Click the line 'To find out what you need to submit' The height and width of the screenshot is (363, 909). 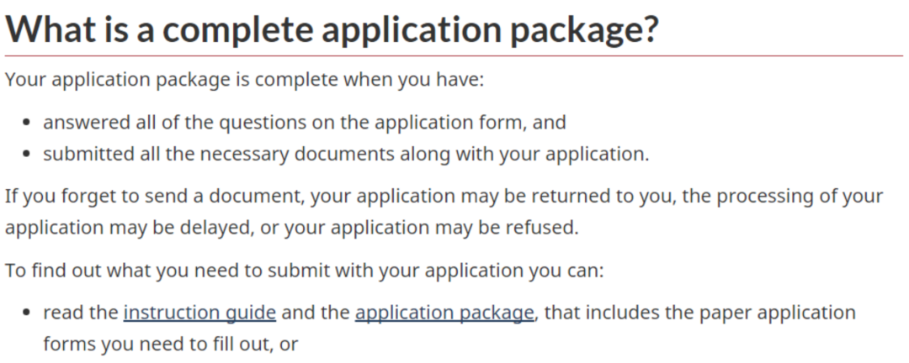coord(308,273)
